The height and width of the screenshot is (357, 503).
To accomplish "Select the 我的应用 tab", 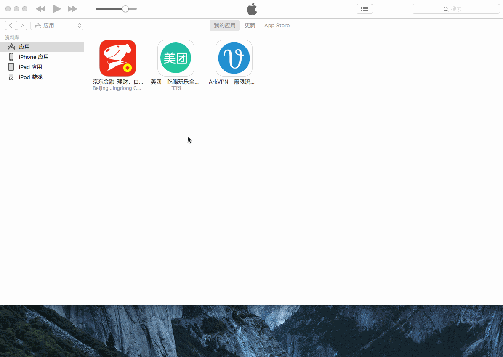I will click(x=224, y=25).
